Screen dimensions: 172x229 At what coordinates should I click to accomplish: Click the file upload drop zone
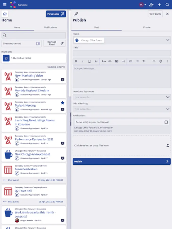(122, 146)
